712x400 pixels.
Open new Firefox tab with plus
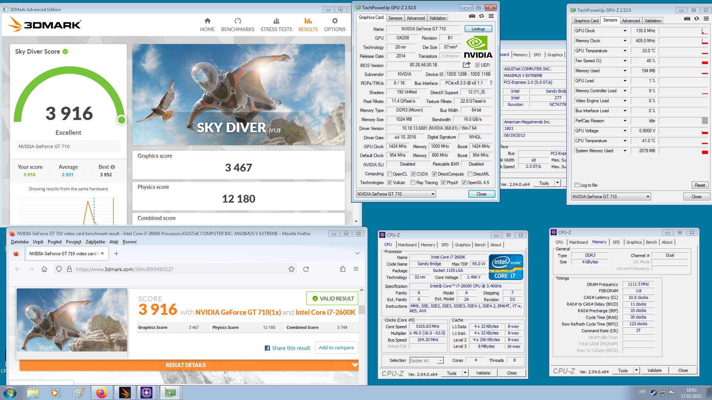pyautogui.click(x=116, y=253)
